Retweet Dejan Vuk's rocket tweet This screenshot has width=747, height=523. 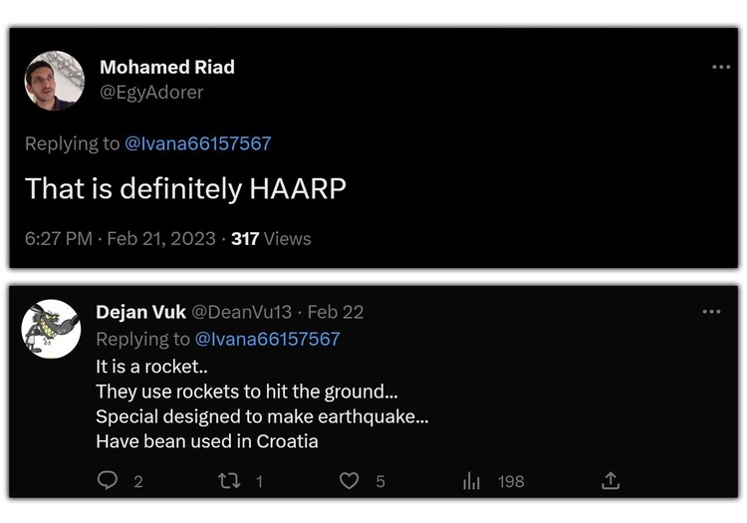click(228, 481)
